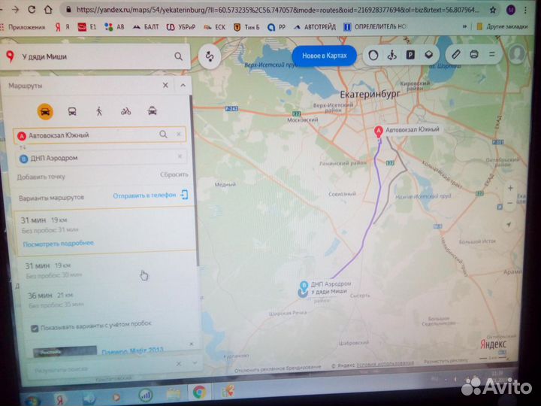
Task: Collapse the Маршруты panel with chevron
Action: tap(183, 86)
